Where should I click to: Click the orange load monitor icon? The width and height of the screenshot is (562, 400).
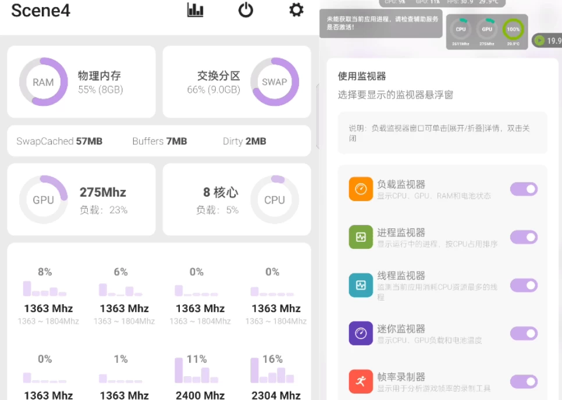[361, 190]
